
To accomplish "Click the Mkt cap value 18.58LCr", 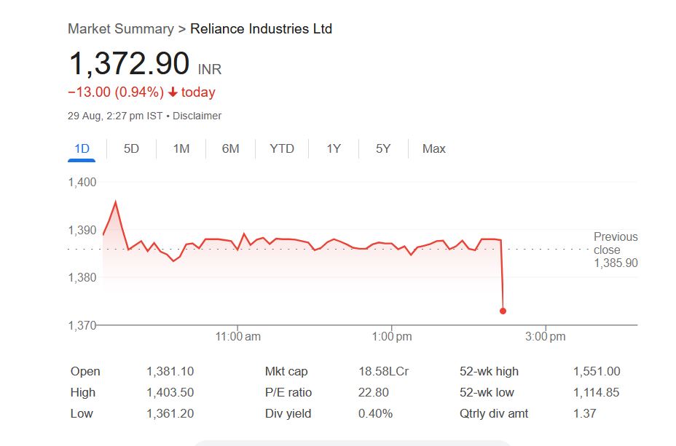I will tap(383, 371).
